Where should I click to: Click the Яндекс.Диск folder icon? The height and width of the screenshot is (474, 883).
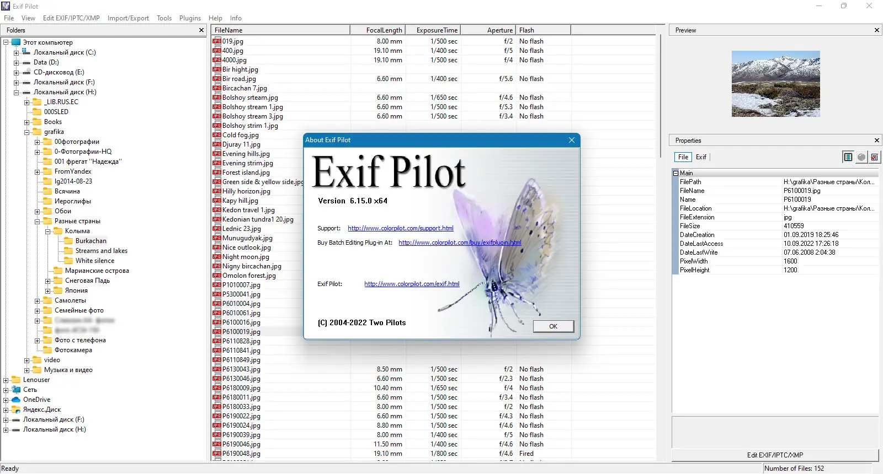(16, 410)
